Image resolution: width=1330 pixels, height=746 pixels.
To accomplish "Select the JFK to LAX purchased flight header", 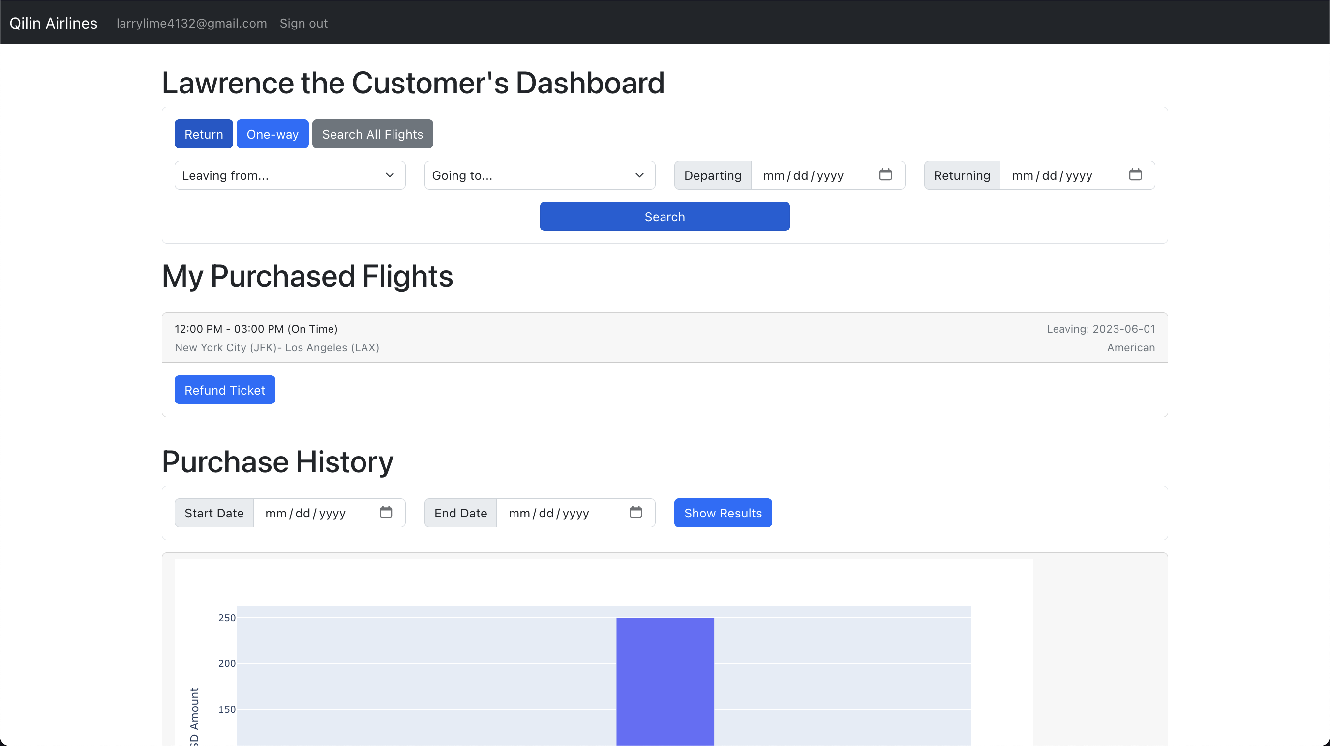I will click(x=665, y=338).
